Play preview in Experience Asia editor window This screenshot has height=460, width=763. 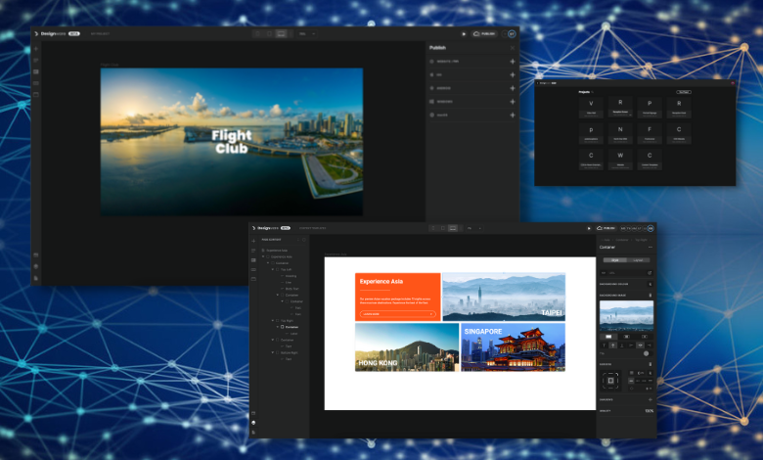tap(589, 228)
